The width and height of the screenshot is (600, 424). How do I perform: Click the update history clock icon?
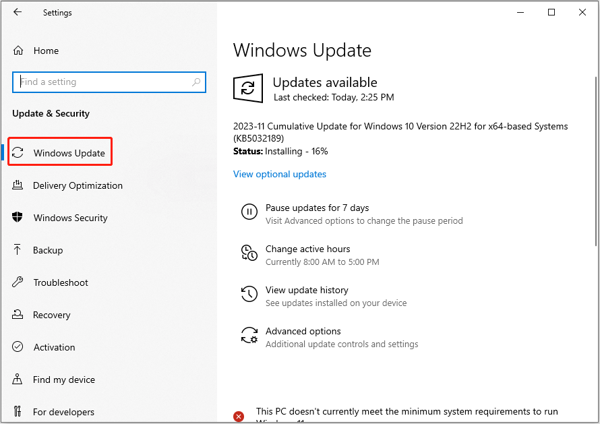249,294
